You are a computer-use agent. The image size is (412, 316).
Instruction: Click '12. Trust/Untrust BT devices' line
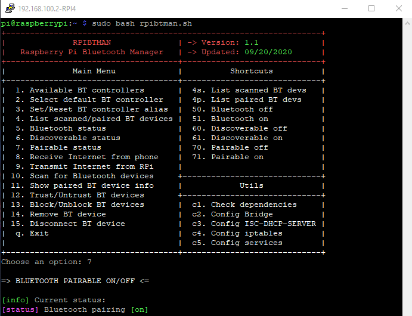(78, 195)
